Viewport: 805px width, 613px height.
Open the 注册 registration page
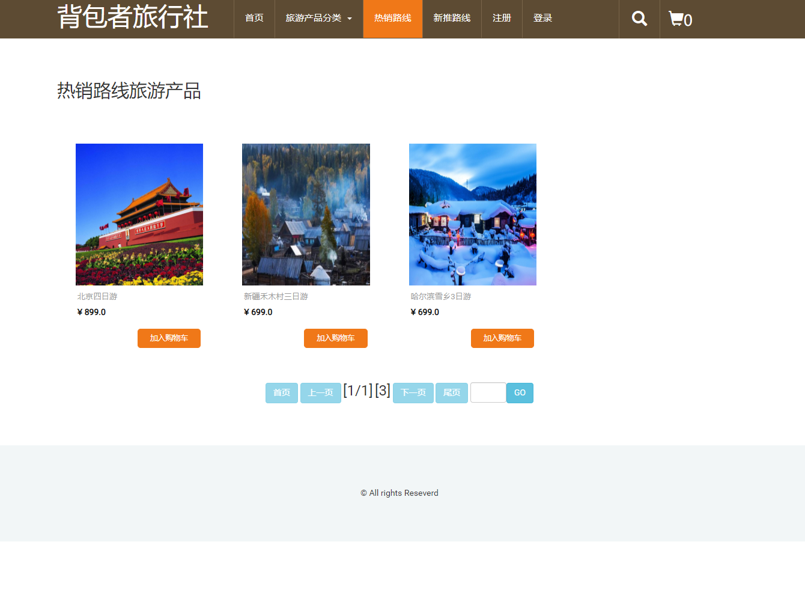[502, 18]
